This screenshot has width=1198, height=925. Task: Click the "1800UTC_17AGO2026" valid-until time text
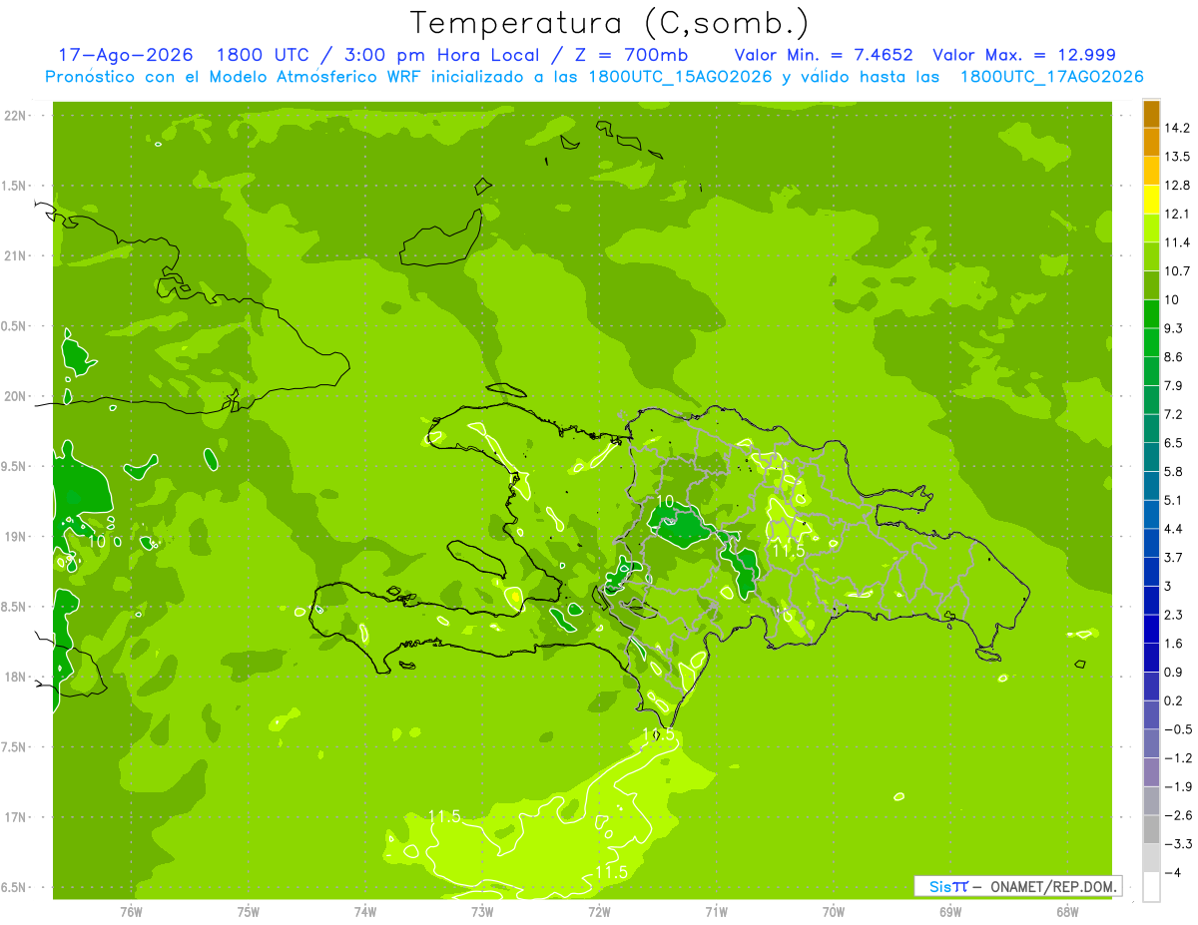(x=1051, y=77)
